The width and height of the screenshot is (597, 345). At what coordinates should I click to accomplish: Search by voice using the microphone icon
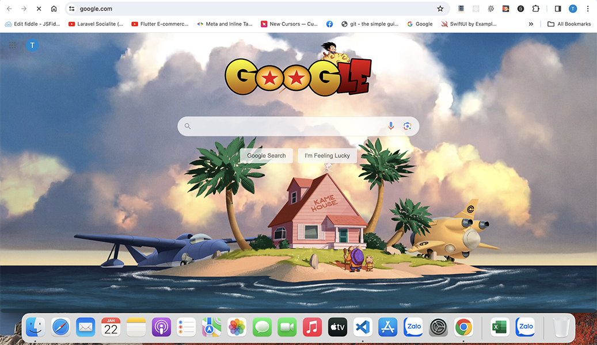(391, 125)
